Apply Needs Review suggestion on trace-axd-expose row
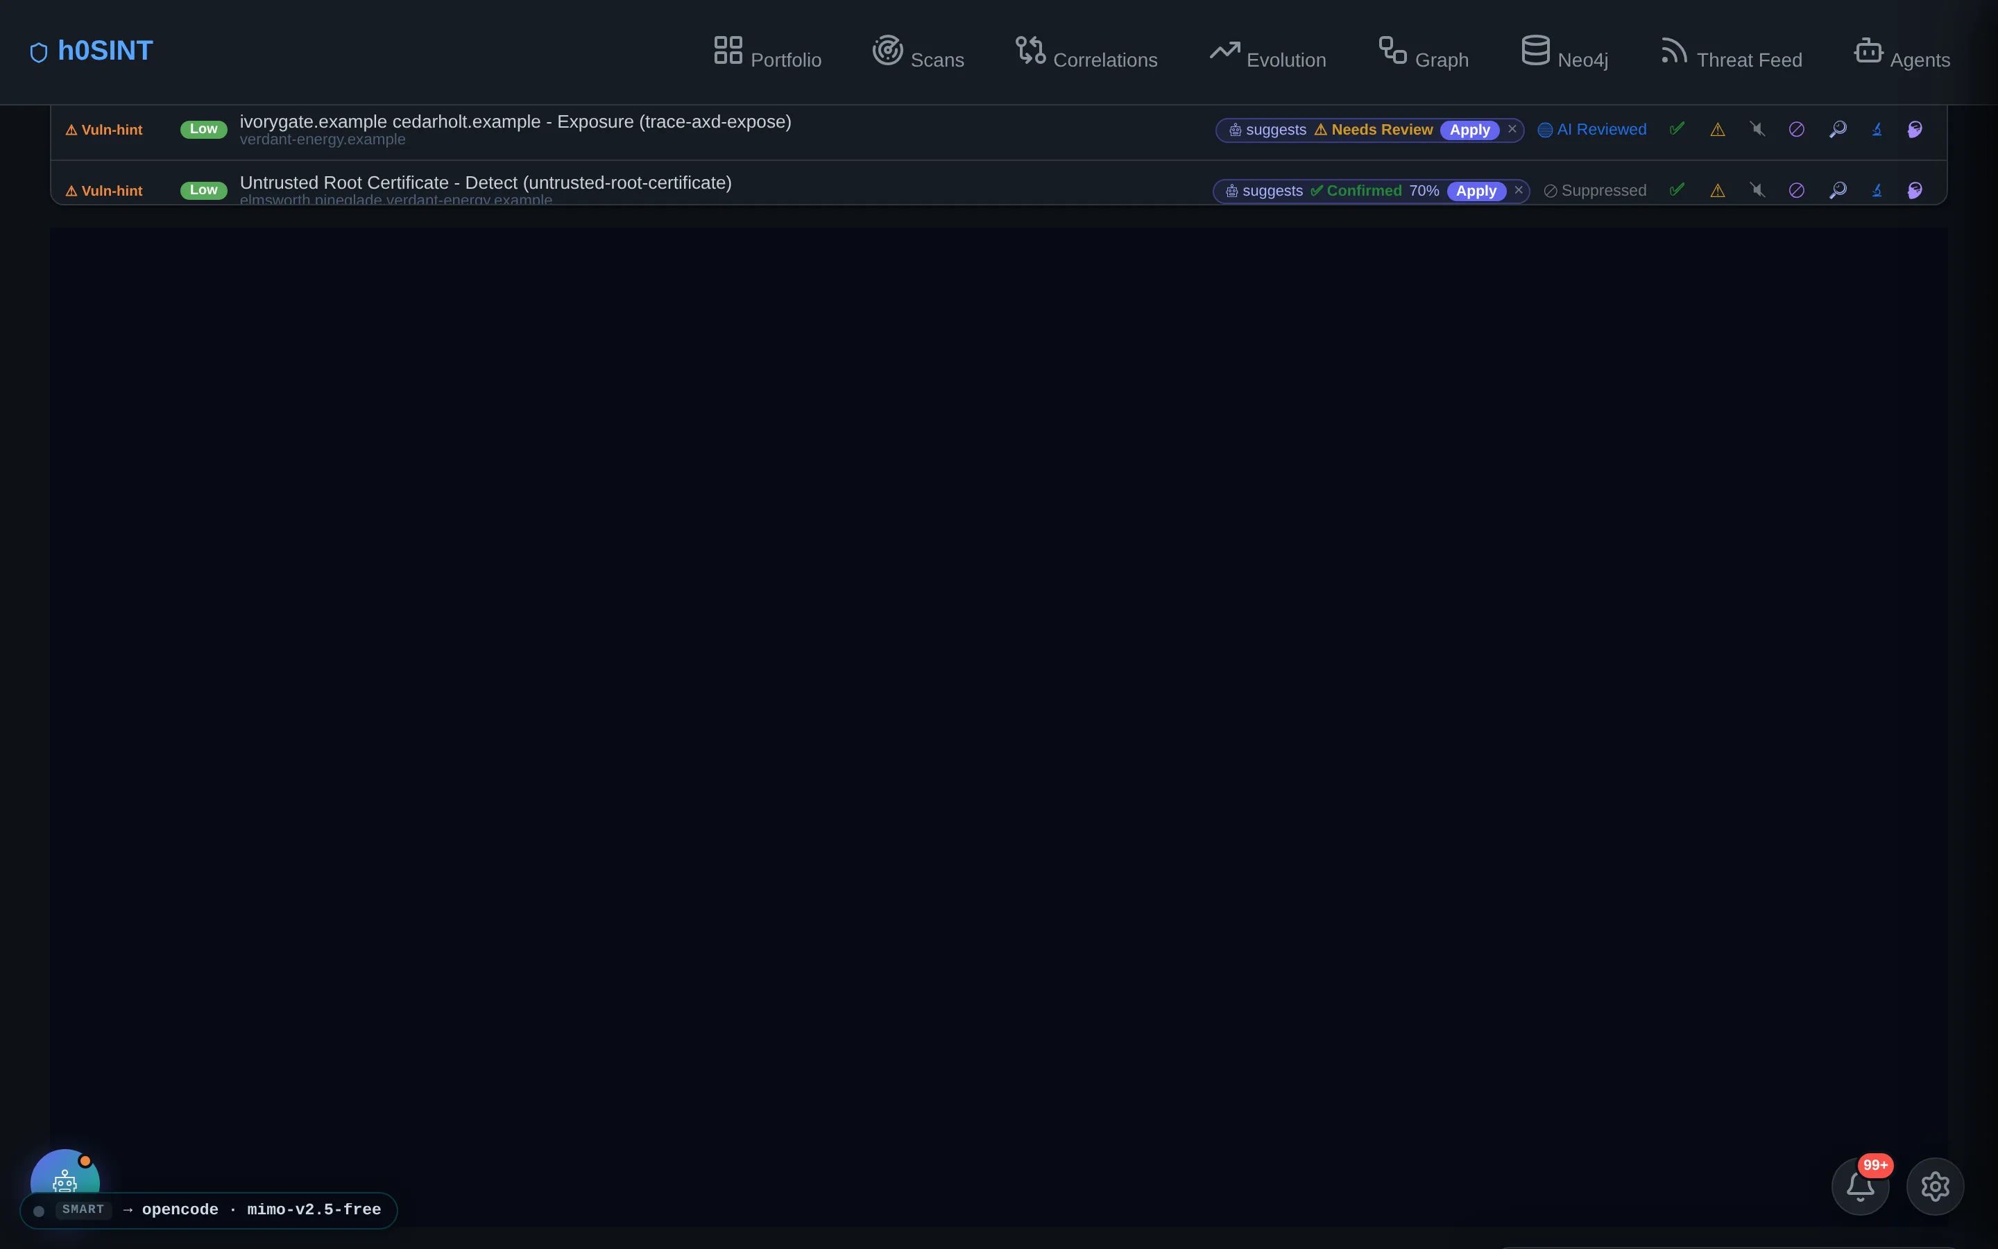This screenshot has width=1998, height=1249. pyautogui.click(x=1469, y=130)
